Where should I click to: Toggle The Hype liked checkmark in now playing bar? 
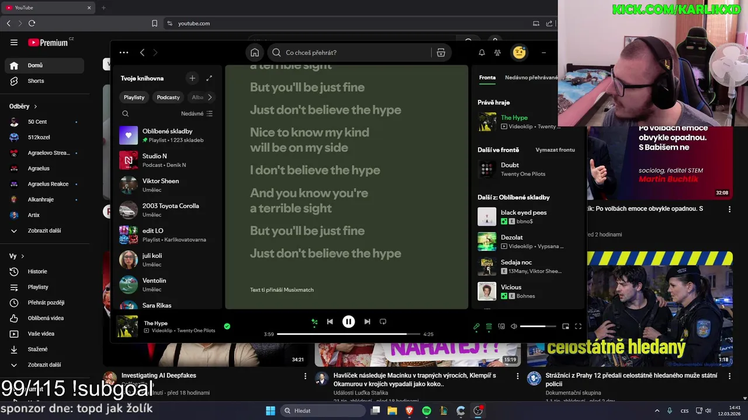(227, 327)
